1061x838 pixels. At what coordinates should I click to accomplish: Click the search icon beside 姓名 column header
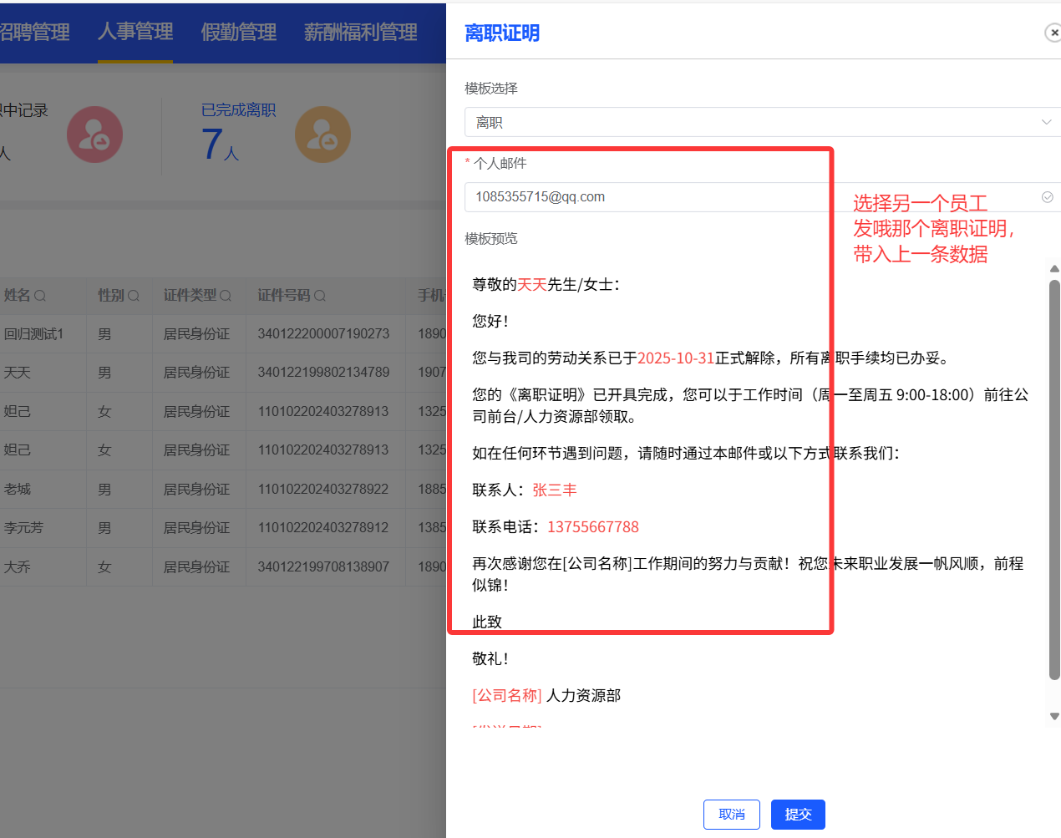coord(39,296)
